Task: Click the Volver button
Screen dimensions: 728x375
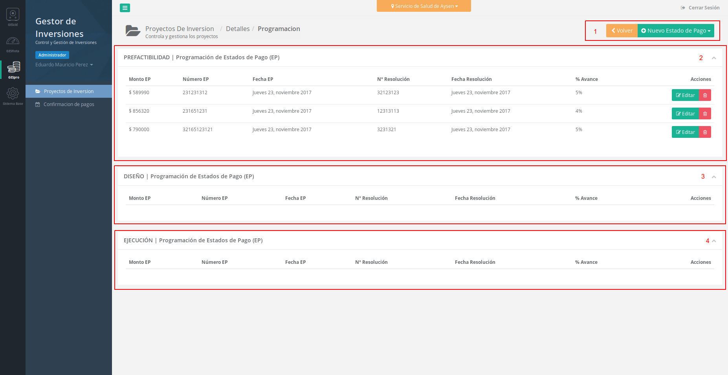Action: coord(622,31)
